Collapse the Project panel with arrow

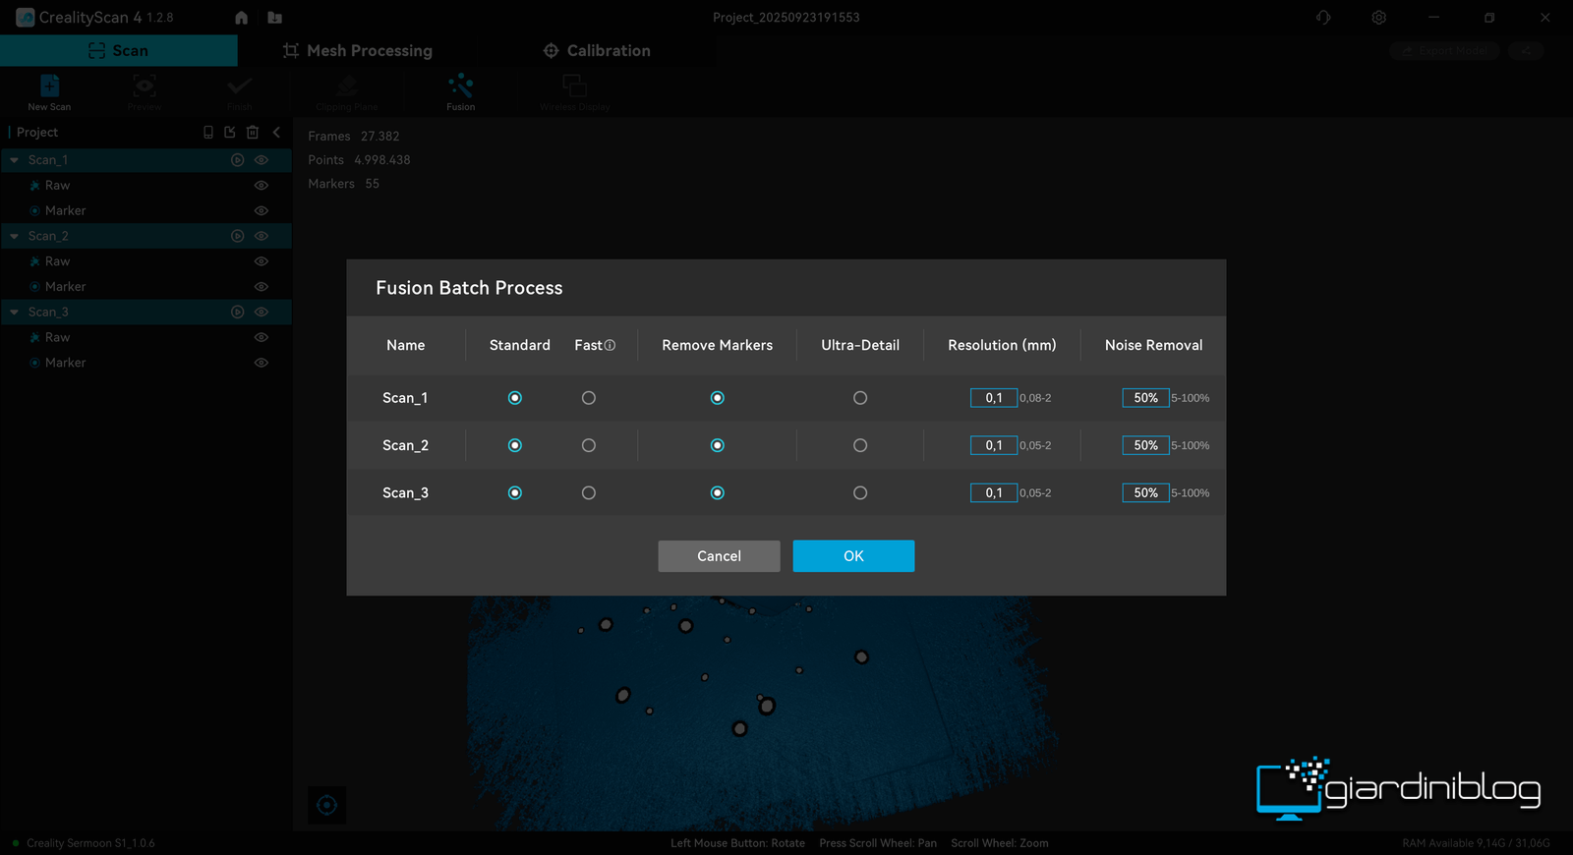276,132
